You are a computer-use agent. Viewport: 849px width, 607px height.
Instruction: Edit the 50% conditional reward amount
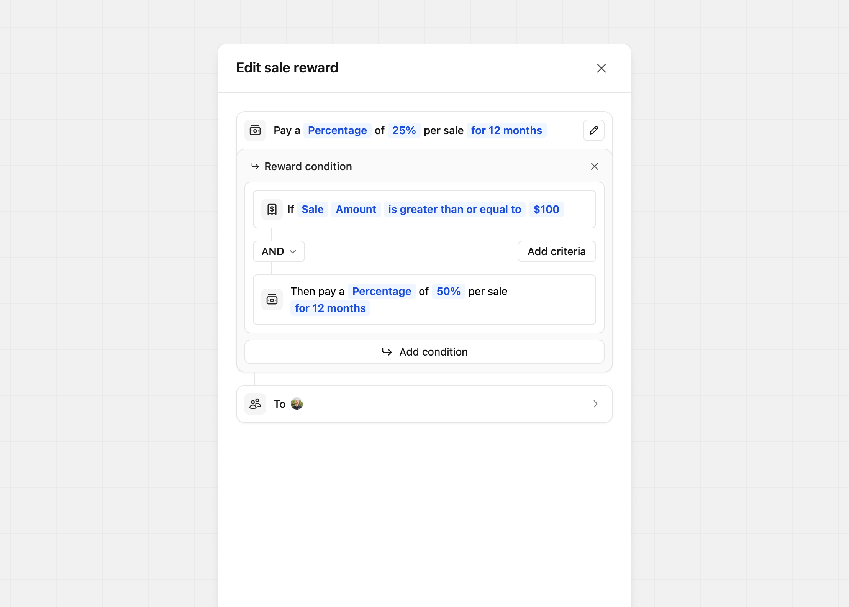(x=448, y=291)
